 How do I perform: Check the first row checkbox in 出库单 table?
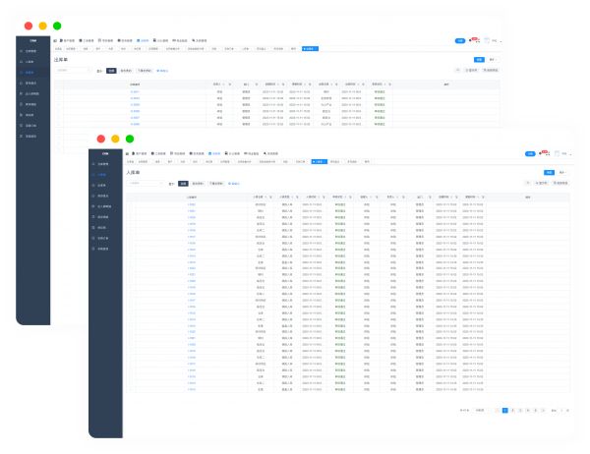coord(60,91)
